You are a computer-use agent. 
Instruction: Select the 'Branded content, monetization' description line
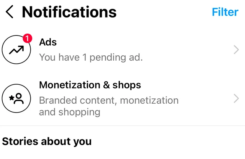pos(109,100)
